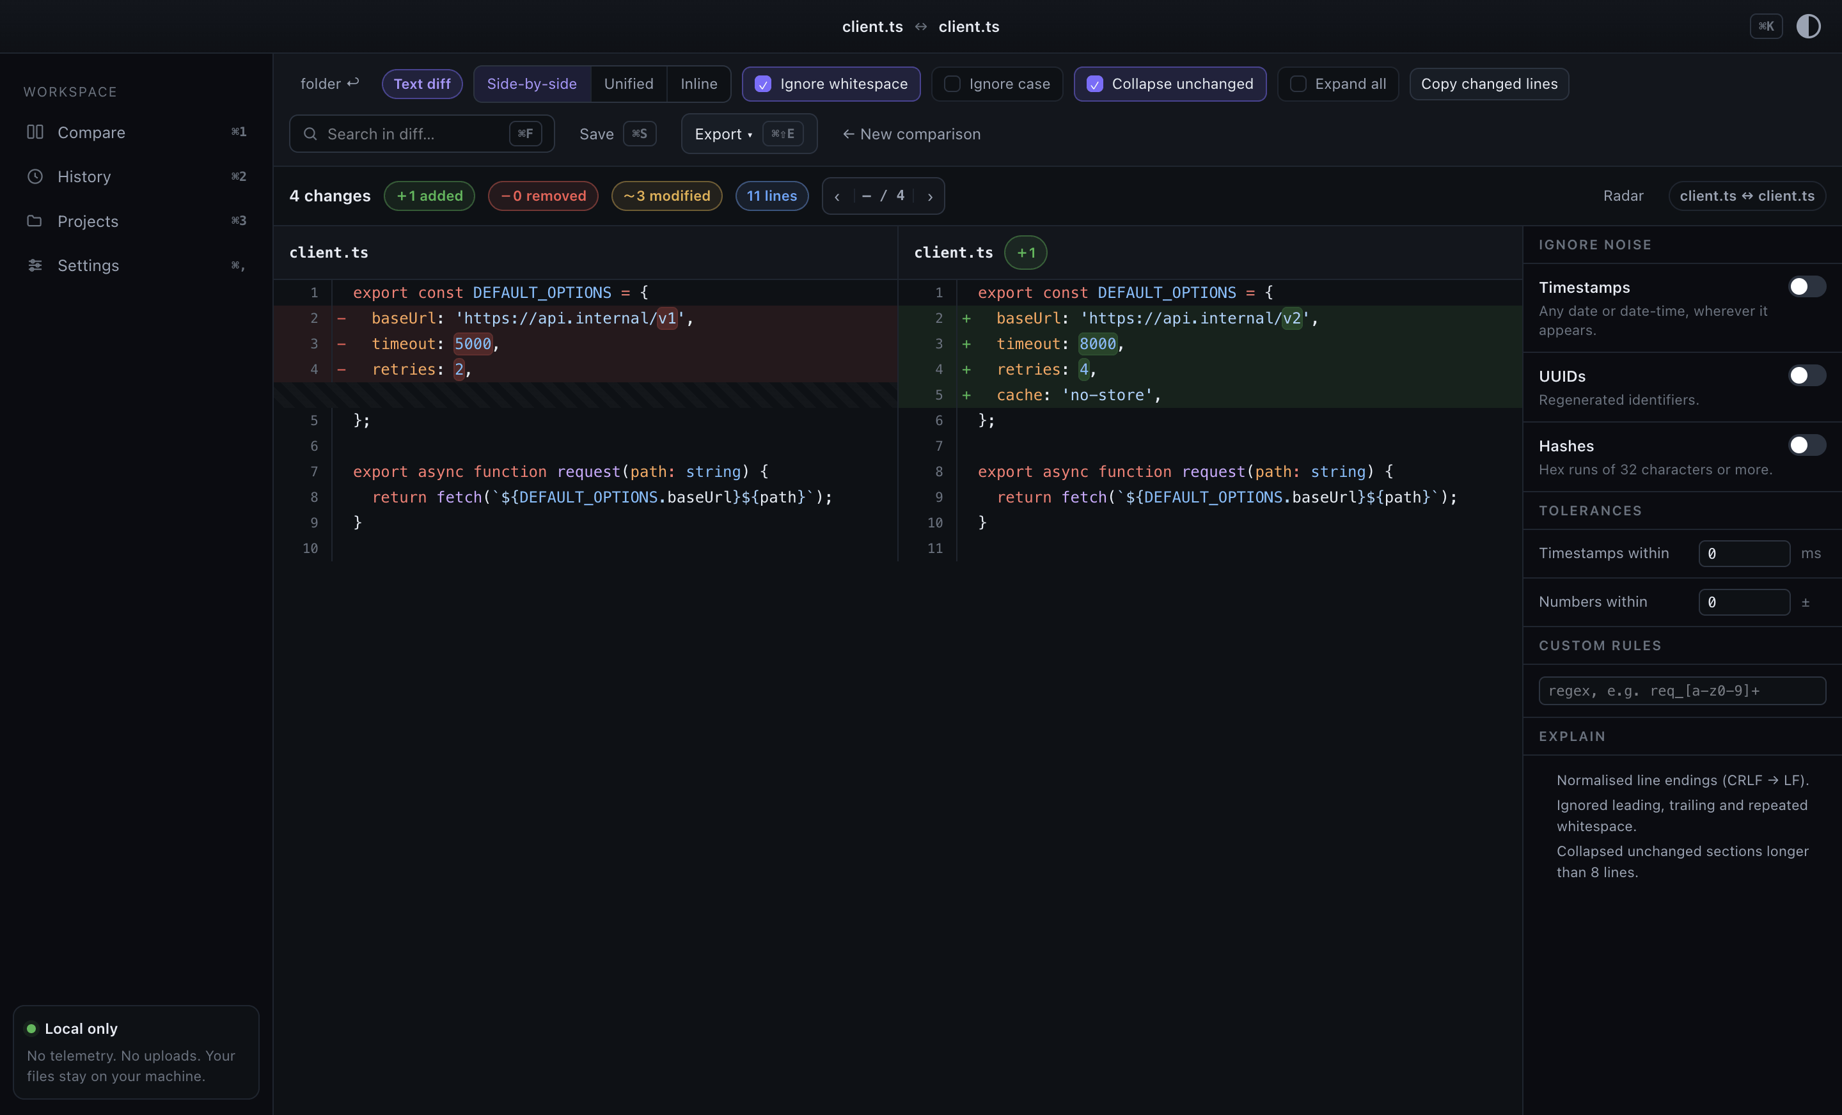Toggle the light/dark theme icon
This screenshot has width=1842, height=1115.
click(1807, 26)
